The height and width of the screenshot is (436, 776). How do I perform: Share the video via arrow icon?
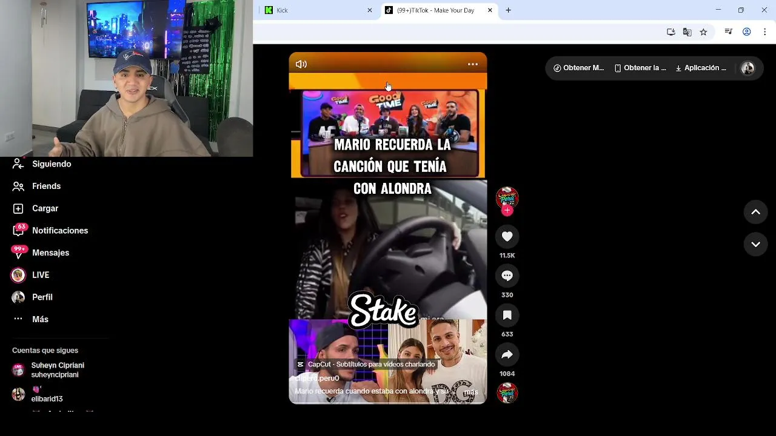coord(507,355)
